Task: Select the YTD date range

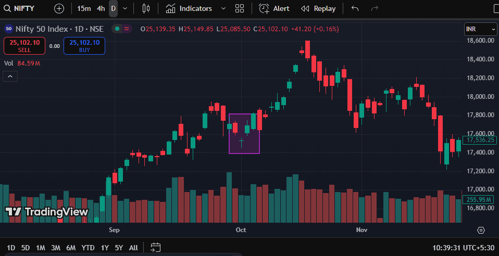Action: [x=88, y=248]
